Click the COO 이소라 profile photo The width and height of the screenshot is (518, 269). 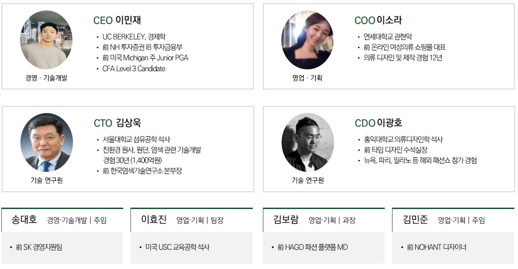tap(307, 40)
